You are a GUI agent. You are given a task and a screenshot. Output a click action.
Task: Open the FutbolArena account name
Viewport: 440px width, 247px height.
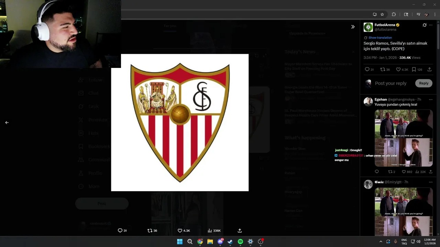pyautogui.click(x=385, y=25)
